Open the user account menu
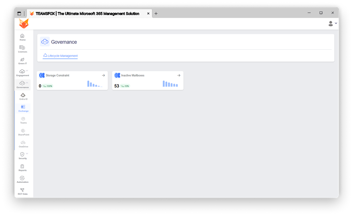Image resolution: width=353 pixels, height=216 pixels. [x=333, y=23]
